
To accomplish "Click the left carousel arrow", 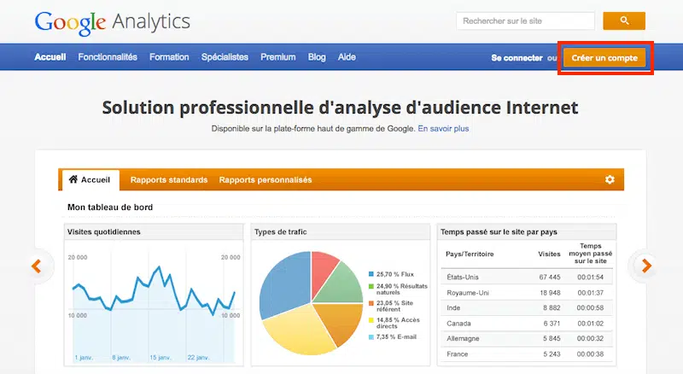I will click(37, 266).
